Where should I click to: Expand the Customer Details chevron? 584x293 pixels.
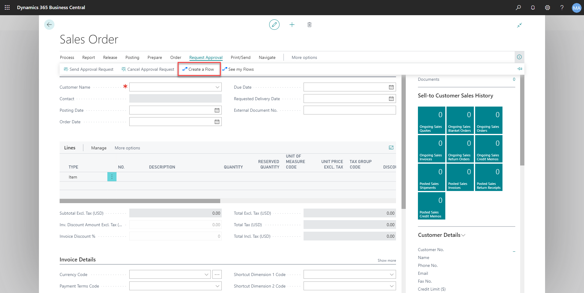pos(463,235)
